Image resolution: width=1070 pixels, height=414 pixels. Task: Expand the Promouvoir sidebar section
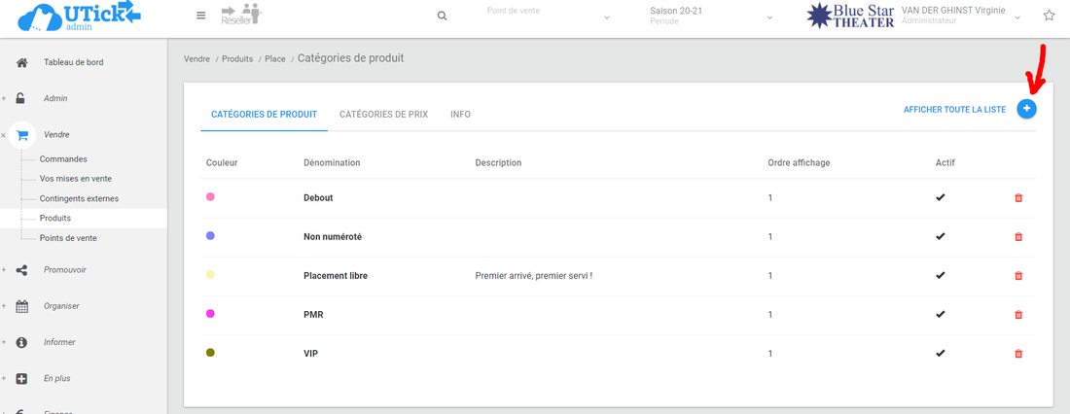click(x=64, y=269)
